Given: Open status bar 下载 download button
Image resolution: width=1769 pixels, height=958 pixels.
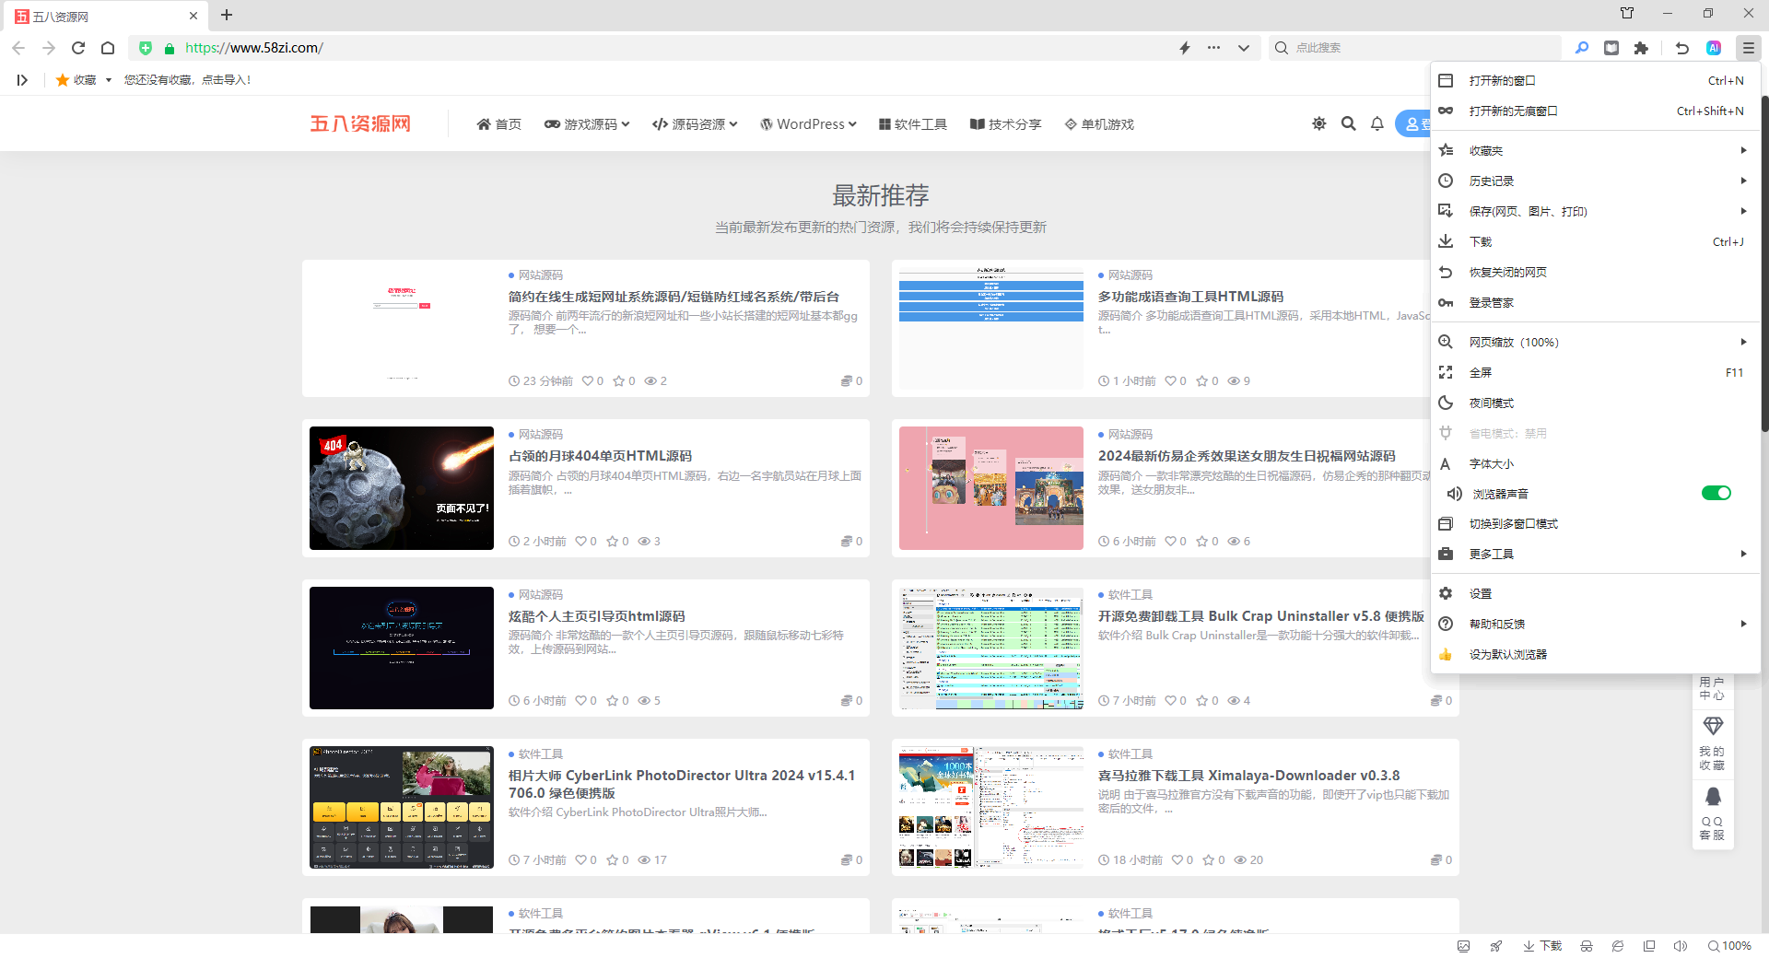Looking at the screenshot, I should tap(1542, 946).
